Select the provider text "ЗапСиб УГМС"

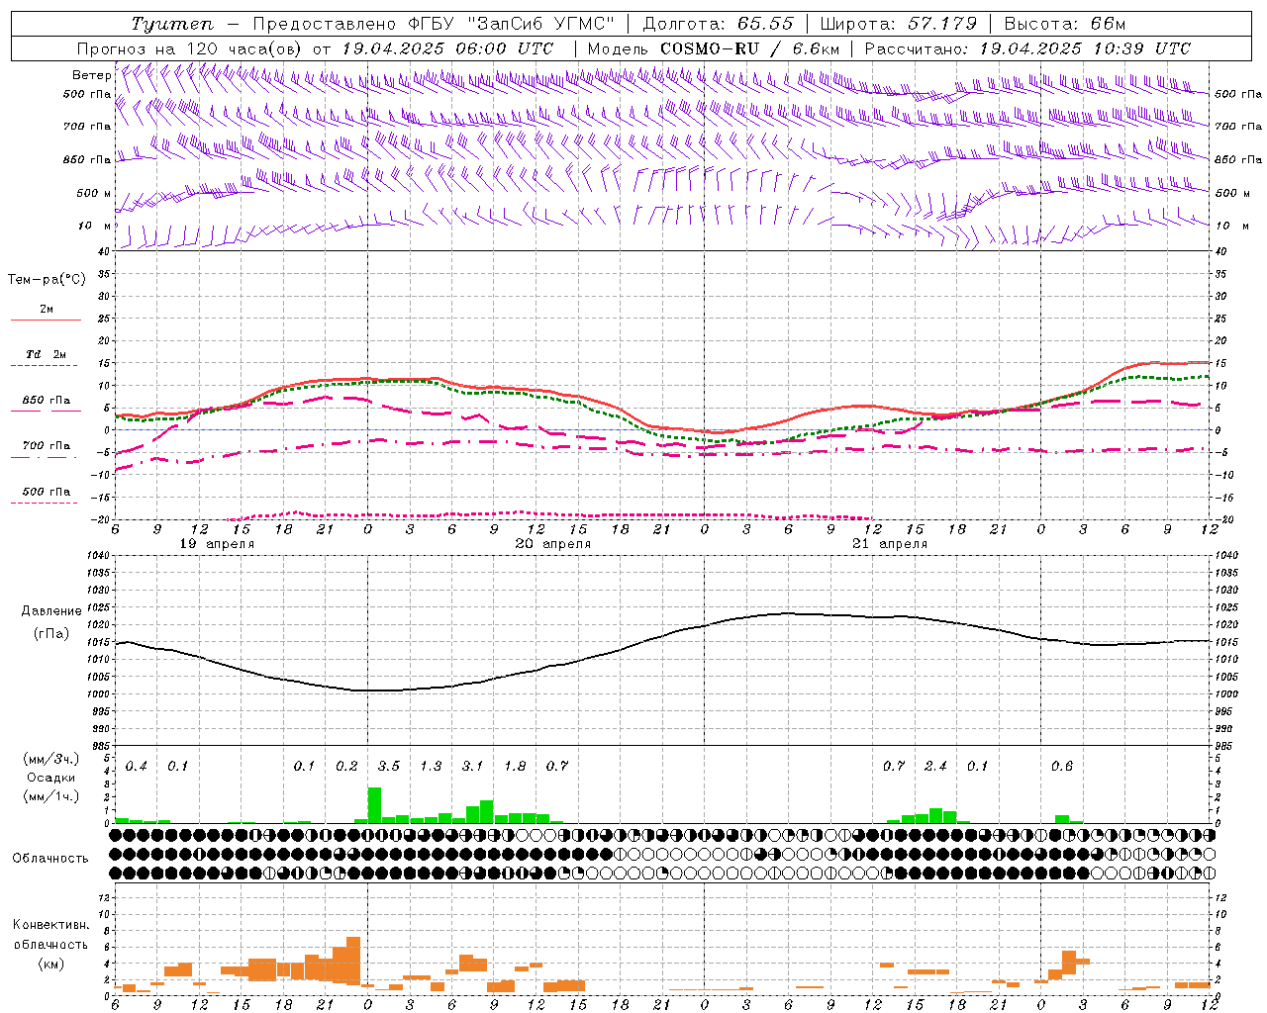(x=542, y=24)
